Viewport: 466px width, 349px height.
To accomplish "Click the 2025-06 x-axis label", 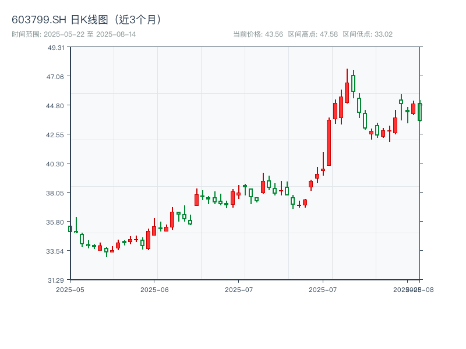I will pyautogui.click(x=154, y=290).
